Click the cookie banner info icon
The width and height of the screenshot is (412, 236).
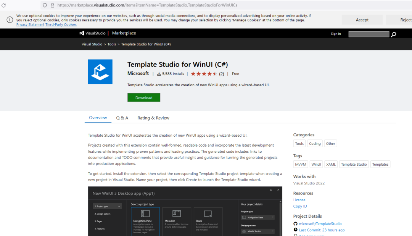tap(10, 20)
